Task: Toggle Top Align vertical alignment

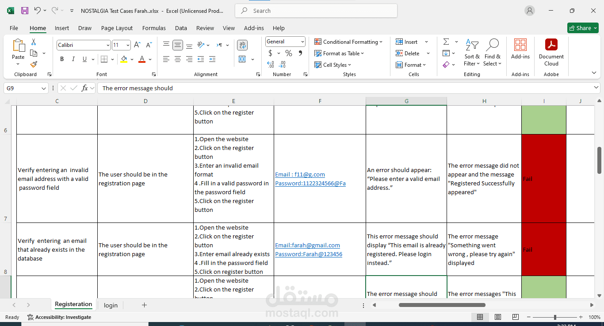Action: tap(166, 45)
